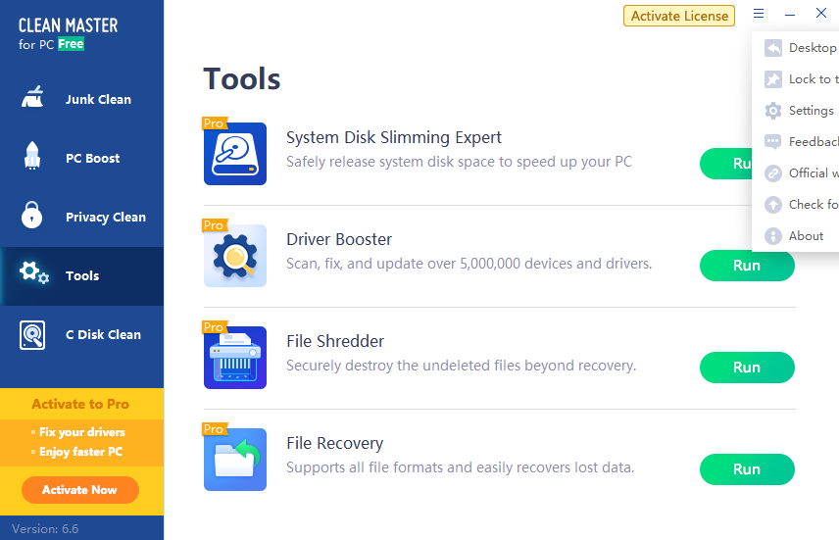
Task: Click the File Shredder icon
Action: (235, 358)
